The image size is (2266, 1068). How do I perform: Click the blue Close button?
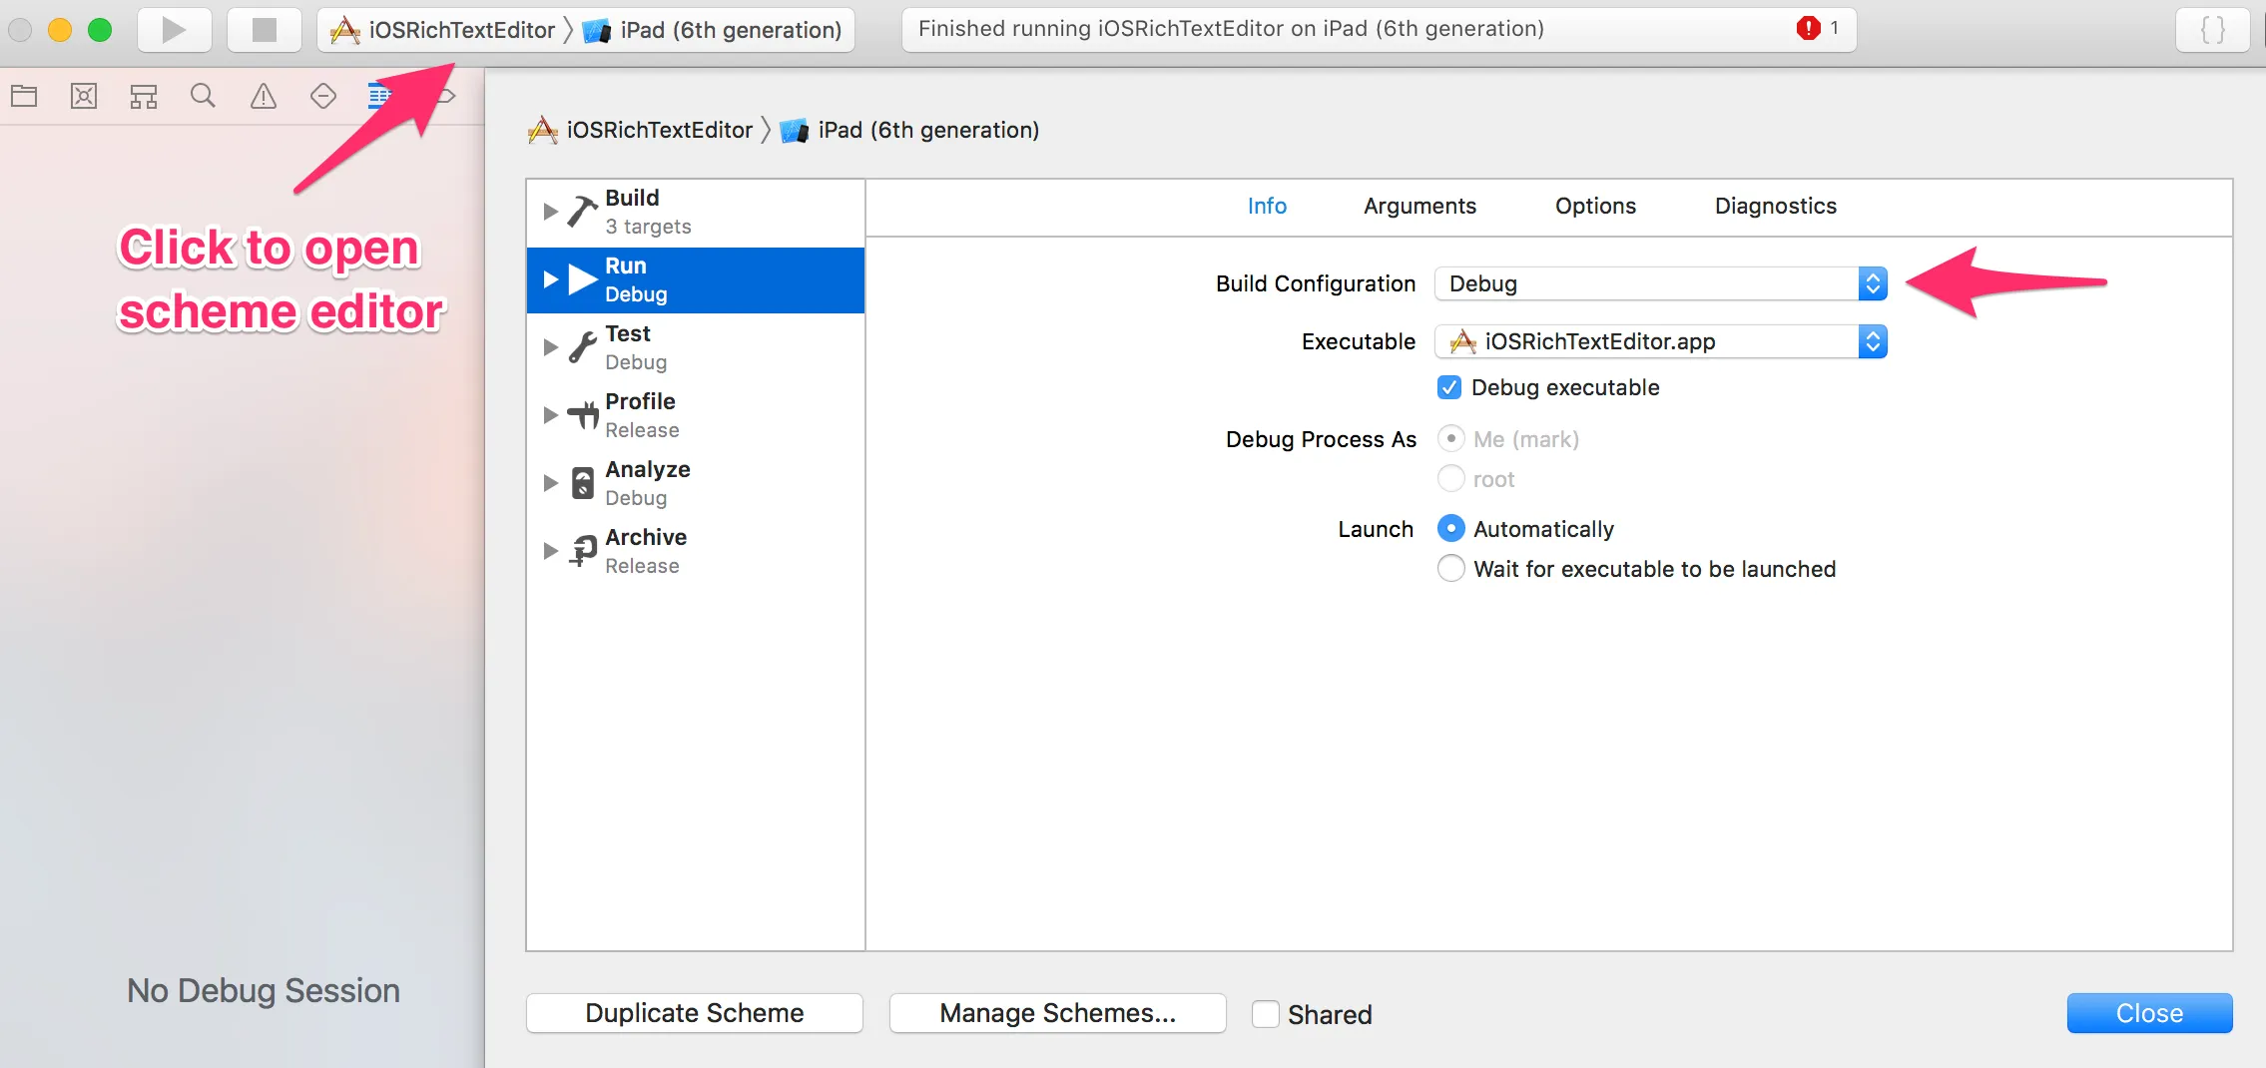[2150, 1013]
